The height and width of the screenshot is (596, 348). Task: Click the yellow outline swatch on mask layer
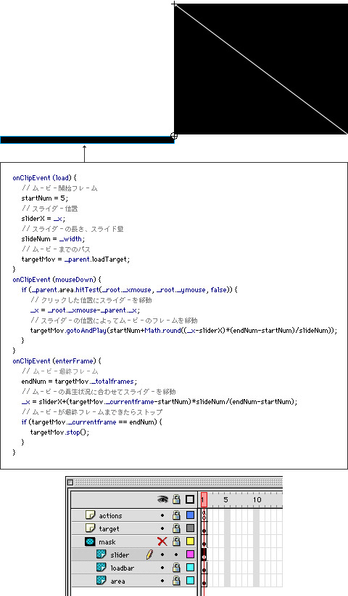(x=190, y=541)
